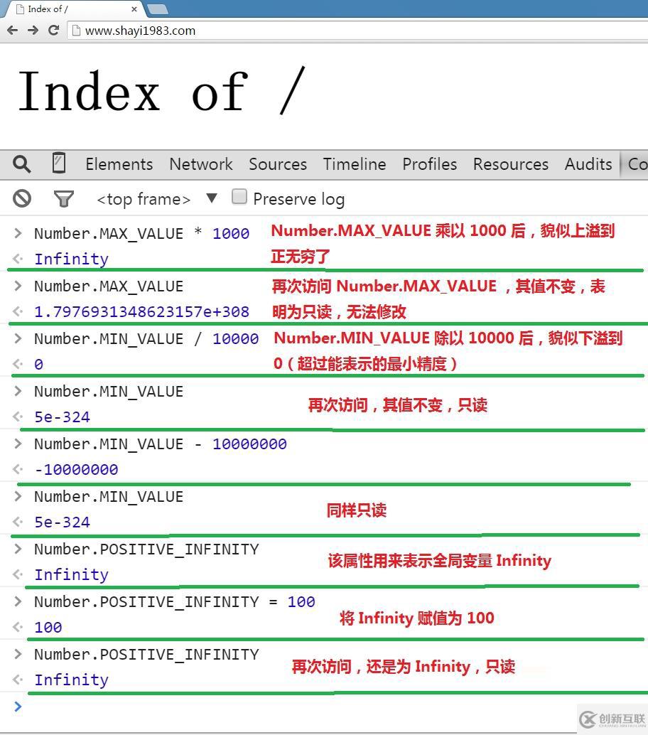The image size is (648, 735).
Task: Open DevTools inspect element magnifier
Action: pyautogui.click(x=22, y=164)
